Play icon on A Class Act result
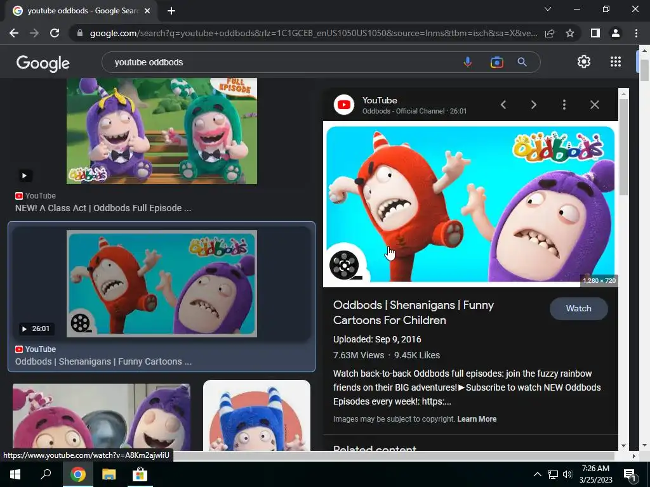Image resolution: width=650 pixels, height=487 pixels. pos(25,176)
